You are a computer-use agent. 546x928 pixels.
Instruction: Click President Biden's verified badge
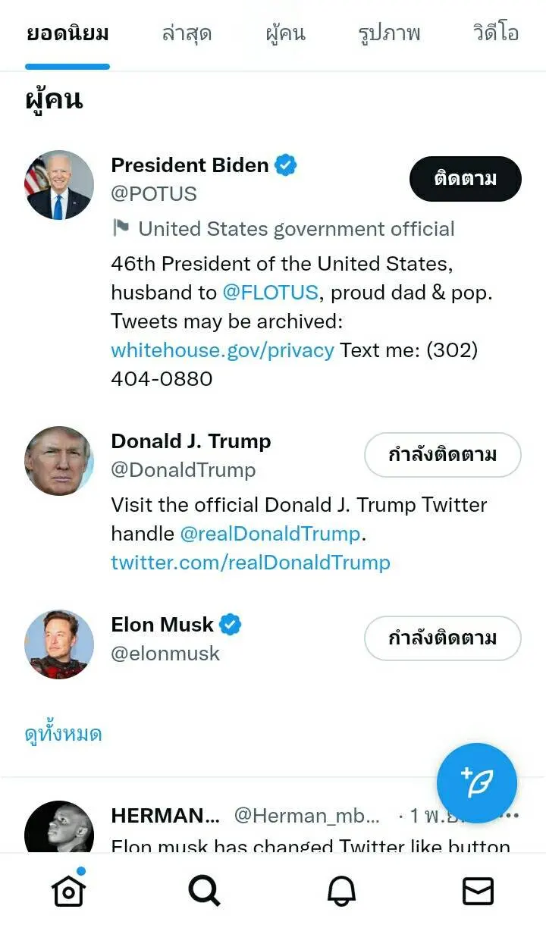tap(285, 165)
